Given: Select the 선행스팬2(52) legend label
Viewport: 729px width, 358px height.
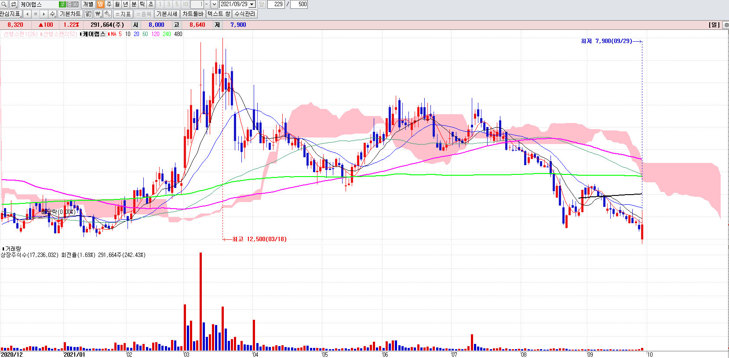Looking at the screenshot, I should 60,34.
